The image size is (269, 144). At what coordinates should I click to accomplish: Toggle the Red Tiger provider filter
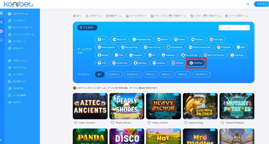216,39
